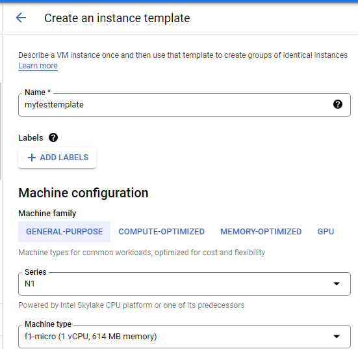Open help icon inside Name field

point(338,104)
